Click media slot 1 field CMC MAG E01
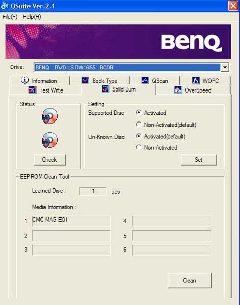Screen dimensions: 240x305 coord(71,221)
